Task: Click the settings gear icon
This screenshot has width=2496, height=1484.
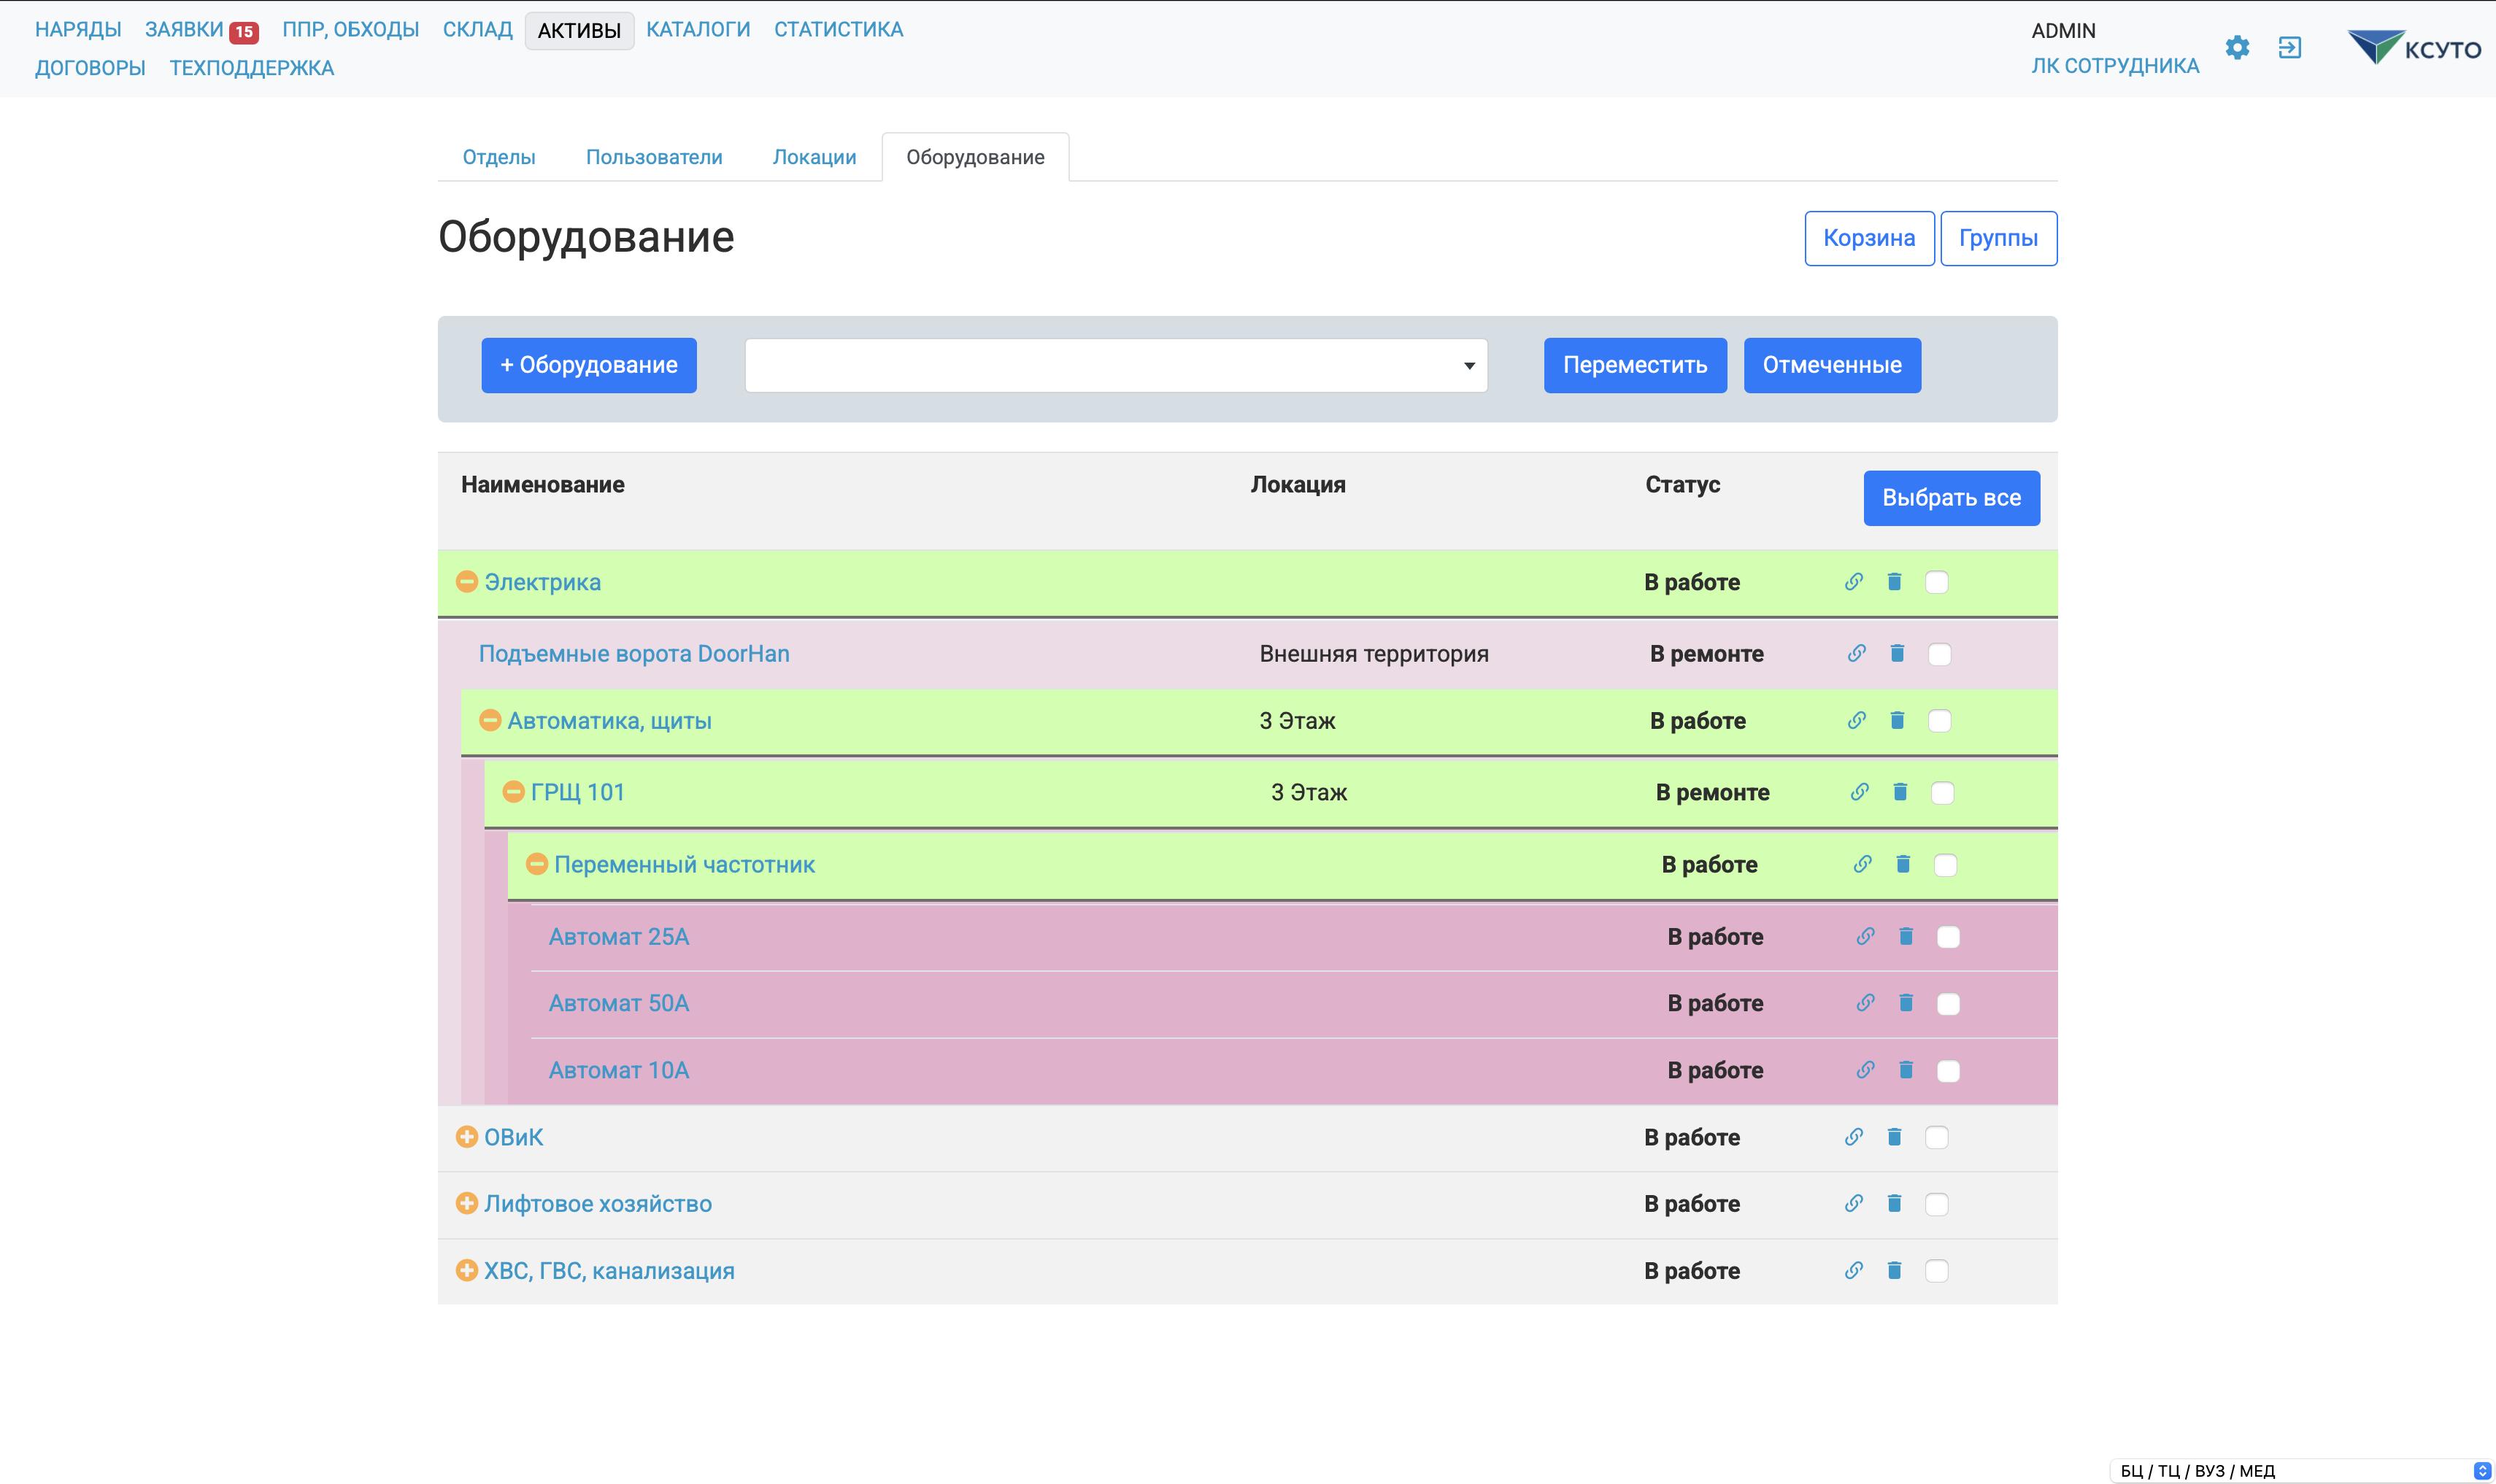Action: coord(2237,47)
